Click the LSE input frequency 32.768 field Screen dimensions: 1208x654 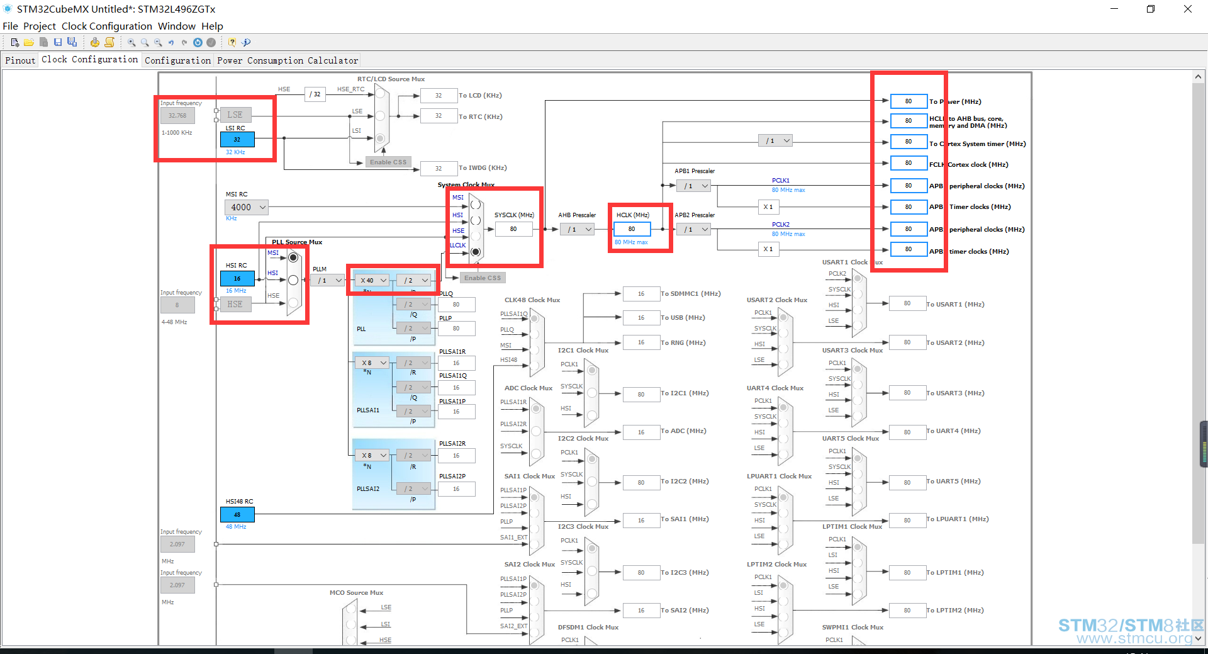(177, 115)
